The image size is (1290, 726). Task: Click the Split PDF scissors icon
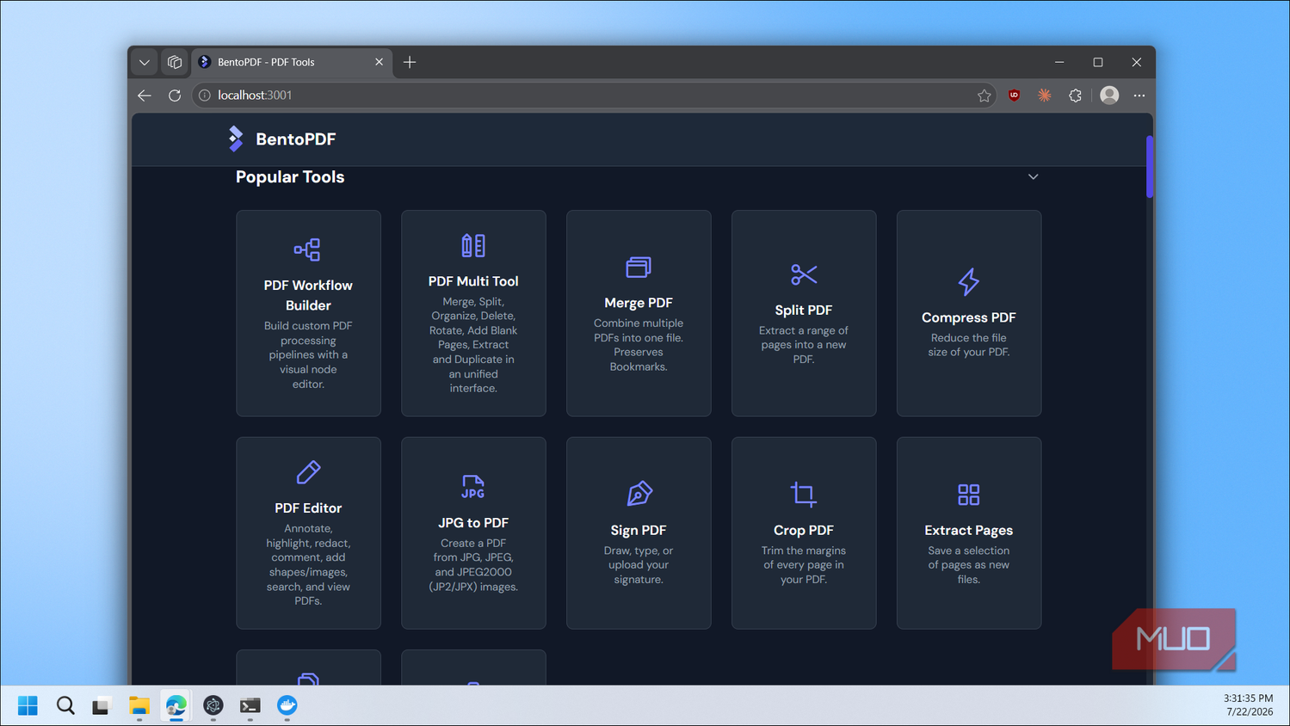[804, 274]
